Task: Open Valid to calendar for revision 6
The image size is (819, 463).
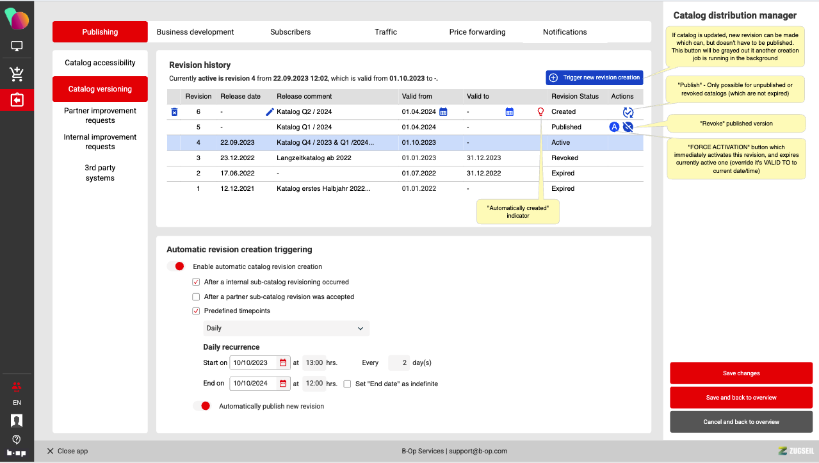Action: coord(510,112)
